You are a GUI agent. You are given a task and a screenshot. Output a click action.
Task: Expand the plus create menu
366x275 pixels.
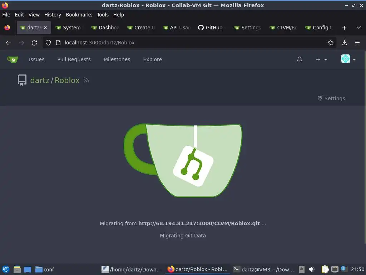coord(321,60)
